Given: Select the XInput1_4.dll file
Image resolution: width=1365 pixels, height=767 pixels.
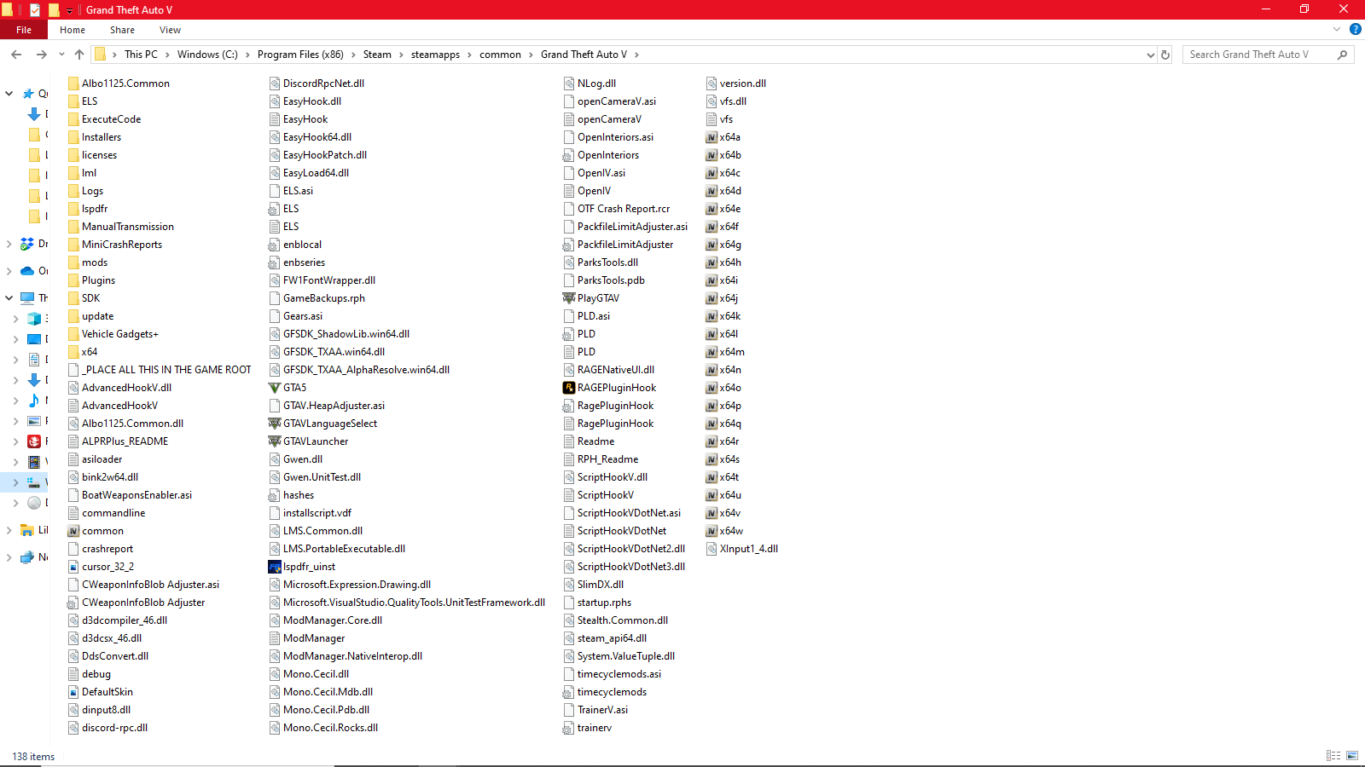Looking at the screenshot, I should coord(742,549).
